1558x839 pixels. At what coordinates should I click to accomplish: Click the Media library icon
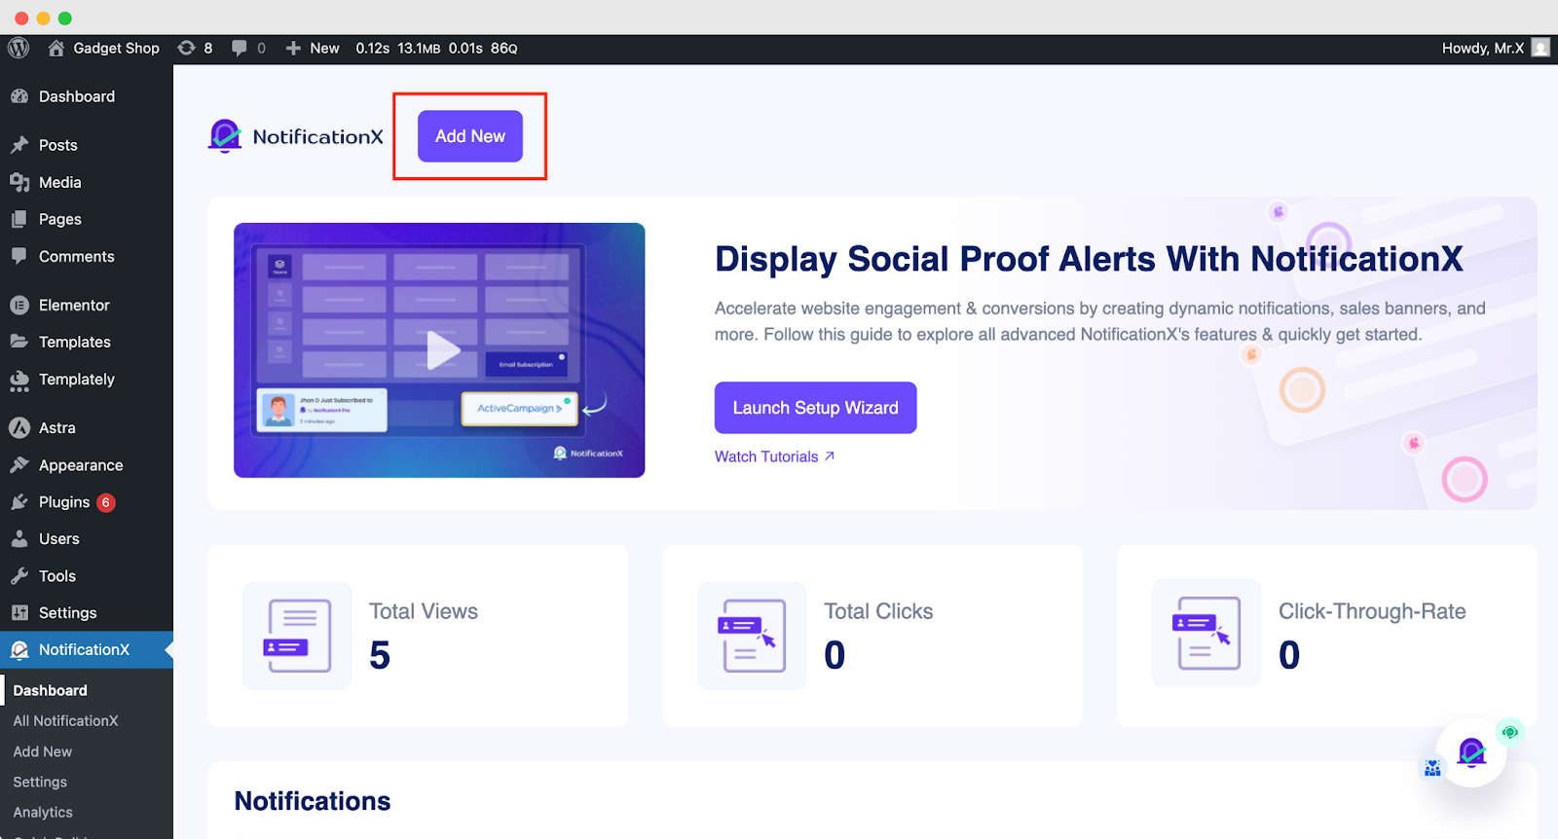[19, 182]
